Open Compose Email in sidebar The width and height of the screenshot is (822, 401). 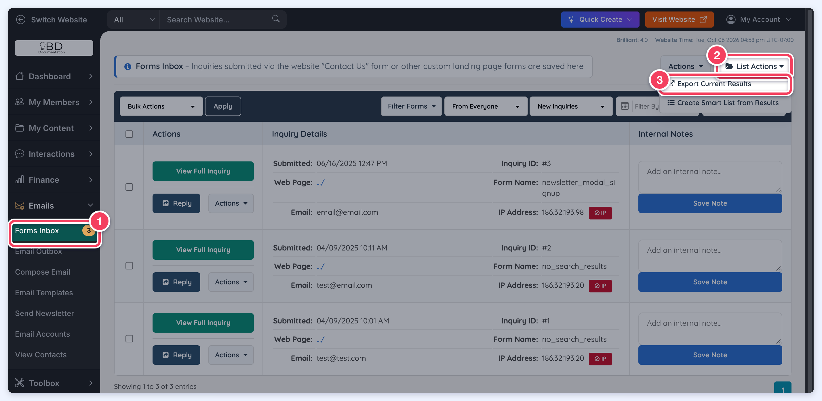coord(42,272)
